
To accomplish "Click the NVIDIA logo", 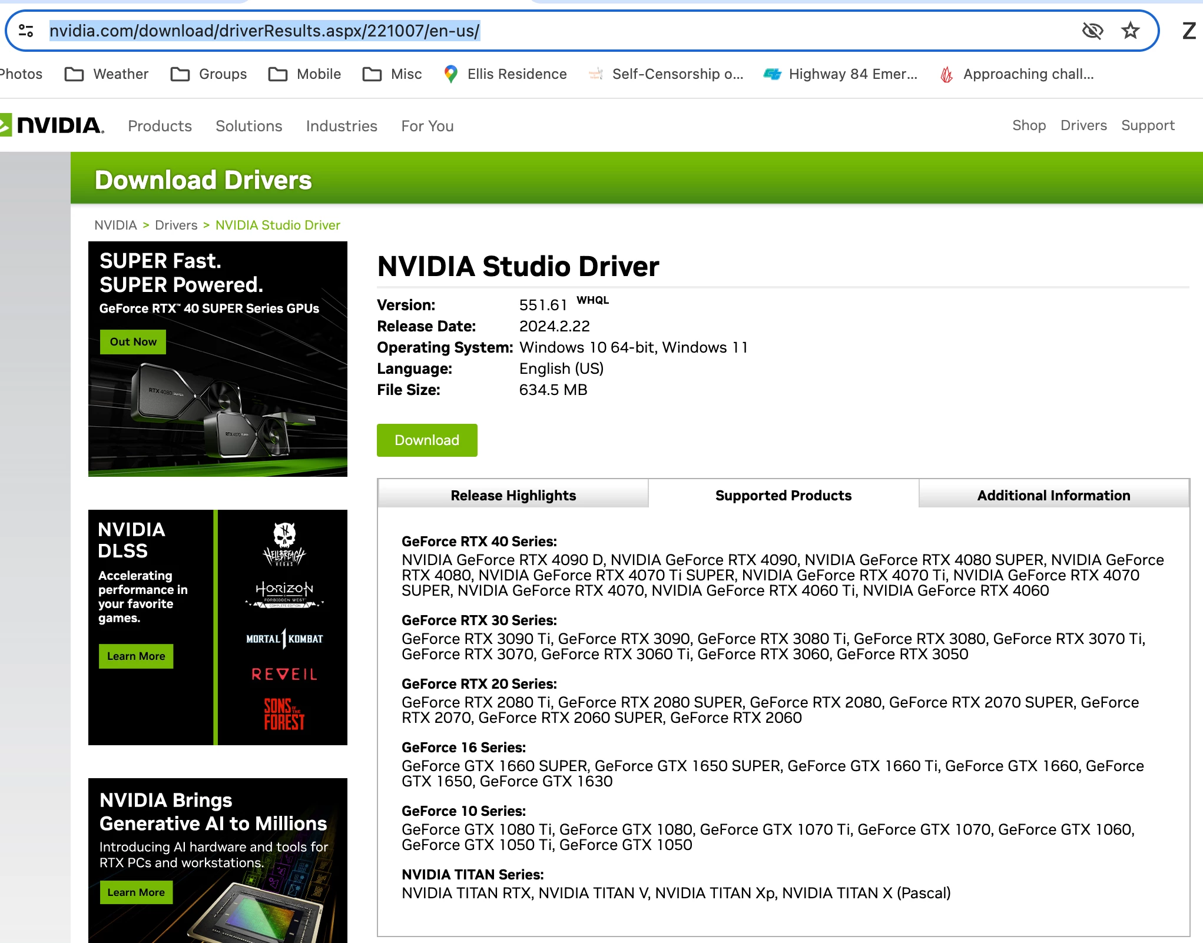I will (x=53, y=125).
